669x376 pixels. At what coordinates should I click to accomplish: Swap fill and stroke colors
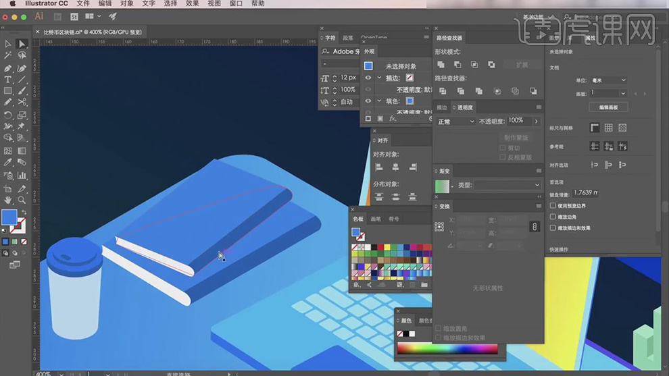(24, 212)
